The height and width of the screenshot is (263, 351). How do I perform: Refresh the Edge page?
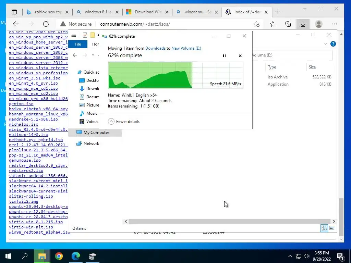(x=46, y=24)
